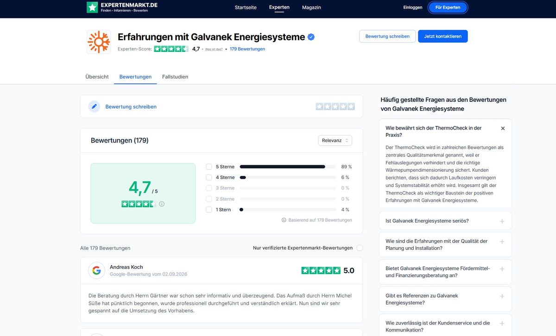Click the 6 % value

(345, 177)
